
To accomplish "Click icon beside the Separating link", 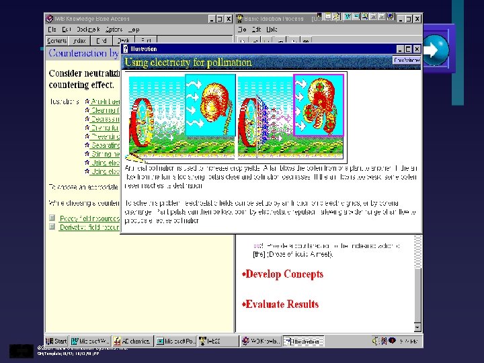I will point(87,145).
